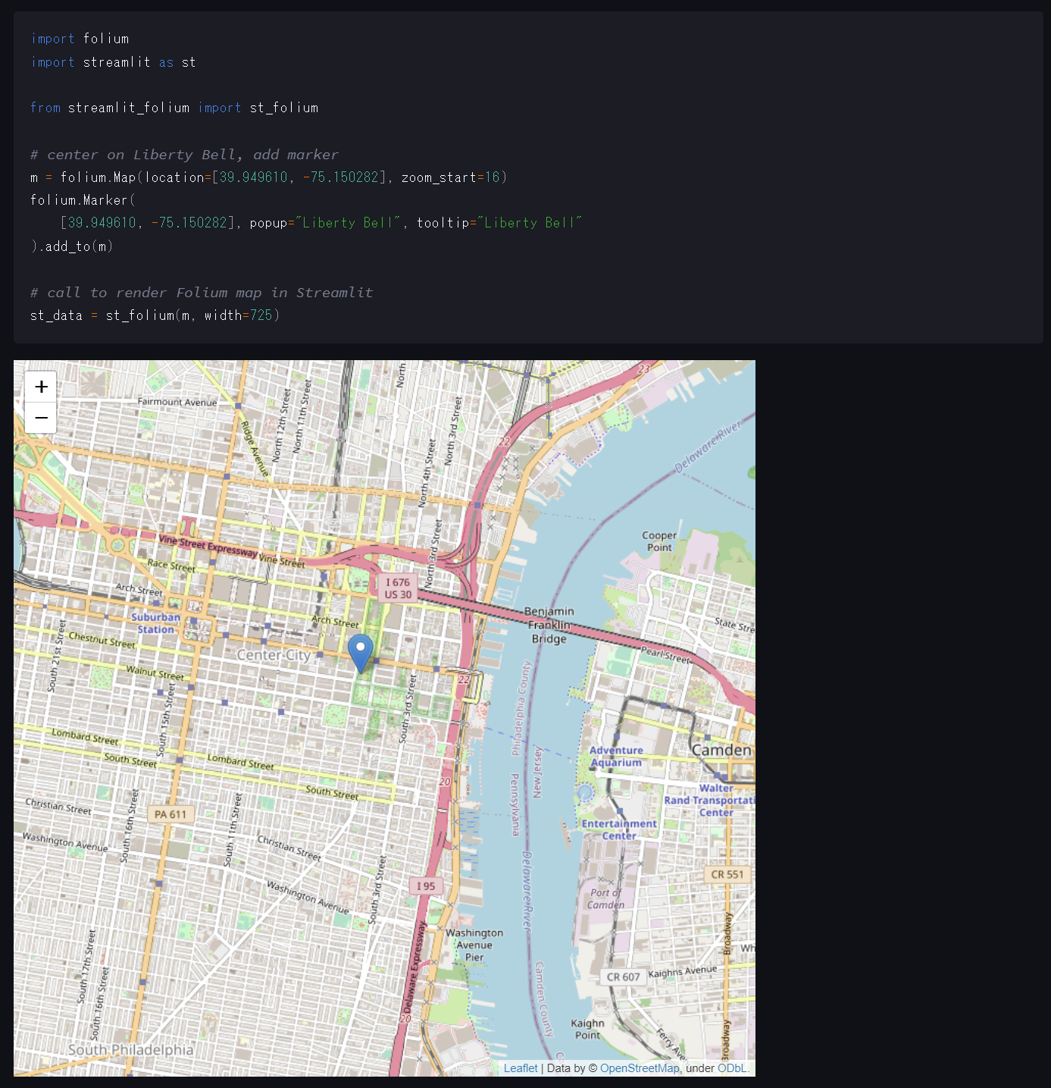Click the Washington Avenue Pier label
This screenshot has width=1051, height=1088.
pos(474,945)
